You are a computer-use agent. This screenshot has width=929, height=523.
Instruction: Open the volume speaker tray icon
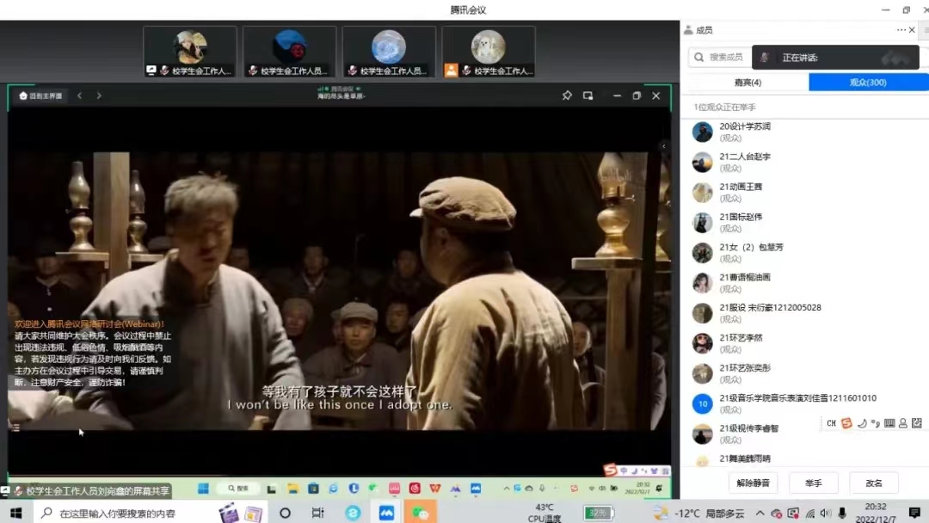coord(826,513)
